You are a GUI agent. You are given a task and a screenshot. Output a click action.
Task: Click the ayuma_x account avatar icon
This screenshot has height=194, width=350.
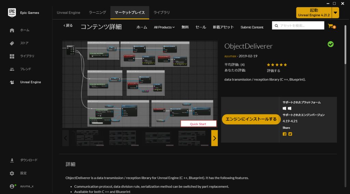pos(12,186)
